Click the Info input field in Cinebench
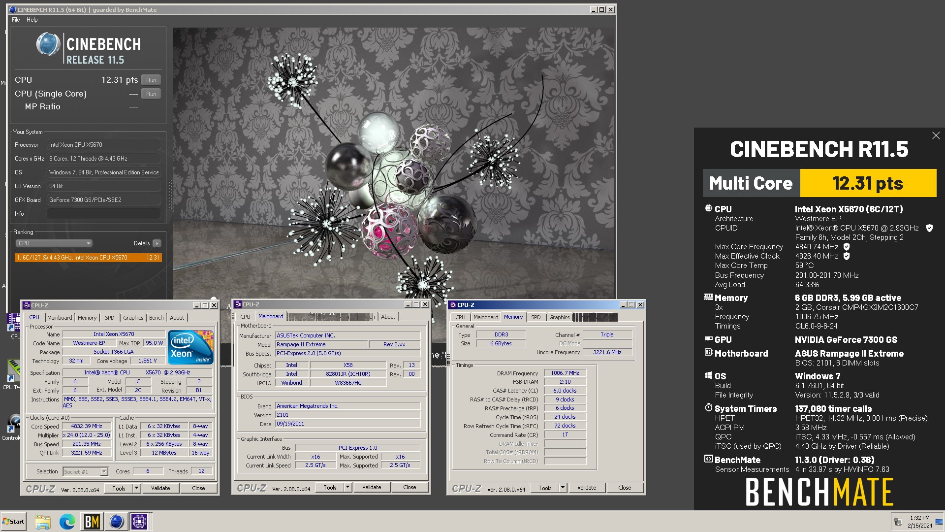The image size is (945, 532). 103,214
